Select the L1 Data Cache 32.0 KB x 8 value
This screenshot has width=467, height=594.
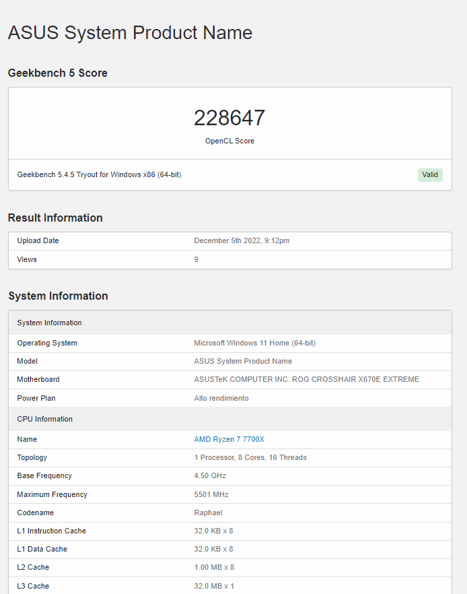[x=213, y=549]
